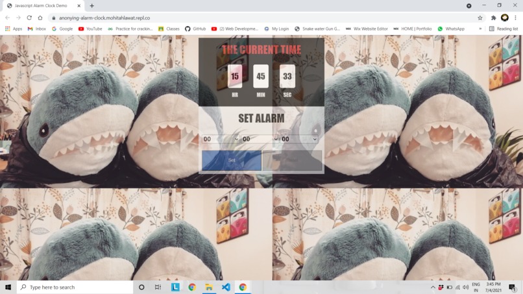
Task: Open the Inbox Gmail bookmark
Action: [x=37, y=29]
